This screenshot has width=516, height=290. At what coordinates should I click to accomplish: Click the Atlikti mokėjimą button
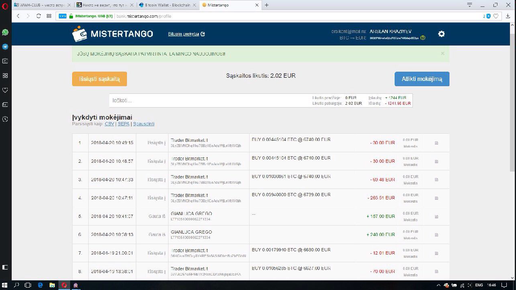pyautogui.click(x=422, y=79)
